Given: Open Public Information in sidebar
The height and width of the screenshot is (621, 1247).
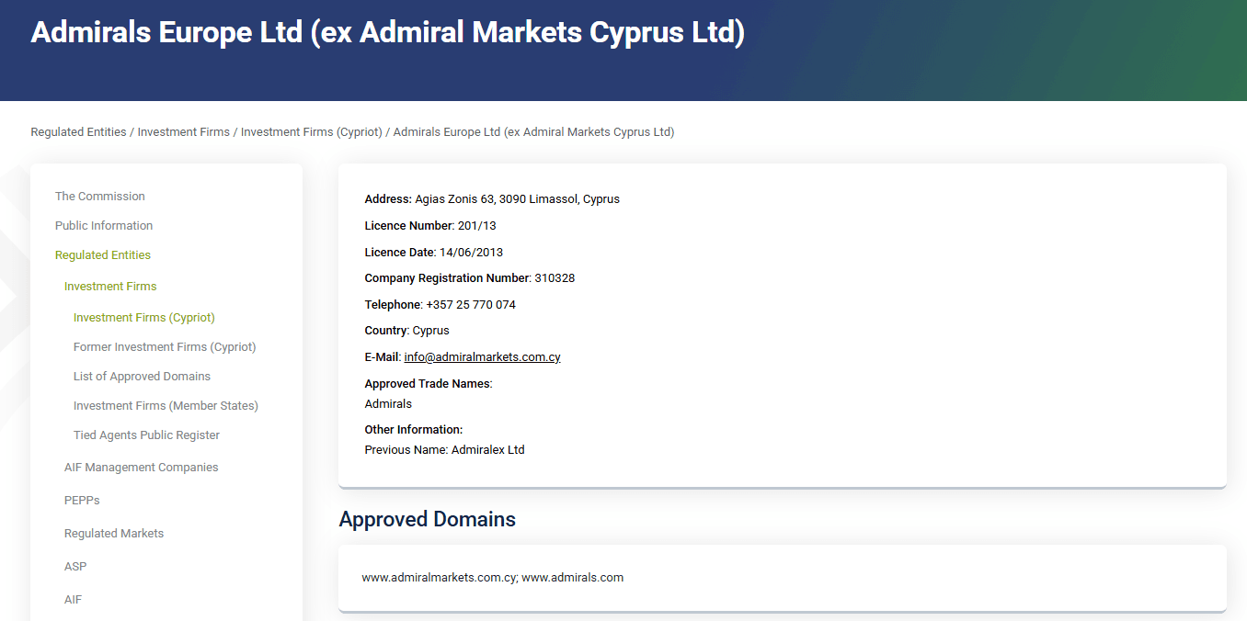Looking at the screenshot, I should 104,226.
